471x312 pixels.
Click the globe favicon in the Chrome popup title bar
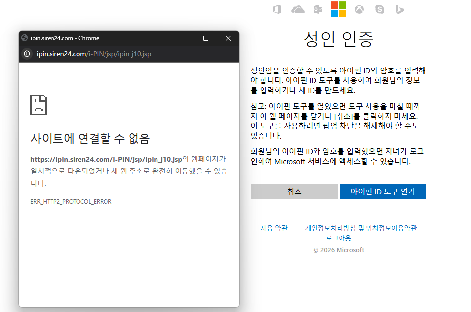coord(25,38)
